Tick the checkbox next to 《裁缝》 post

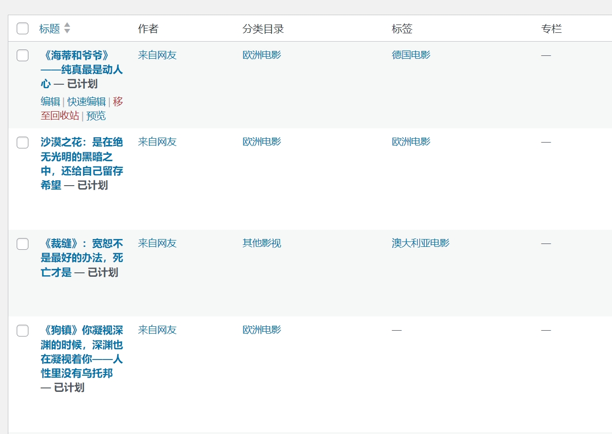(23, 244)
